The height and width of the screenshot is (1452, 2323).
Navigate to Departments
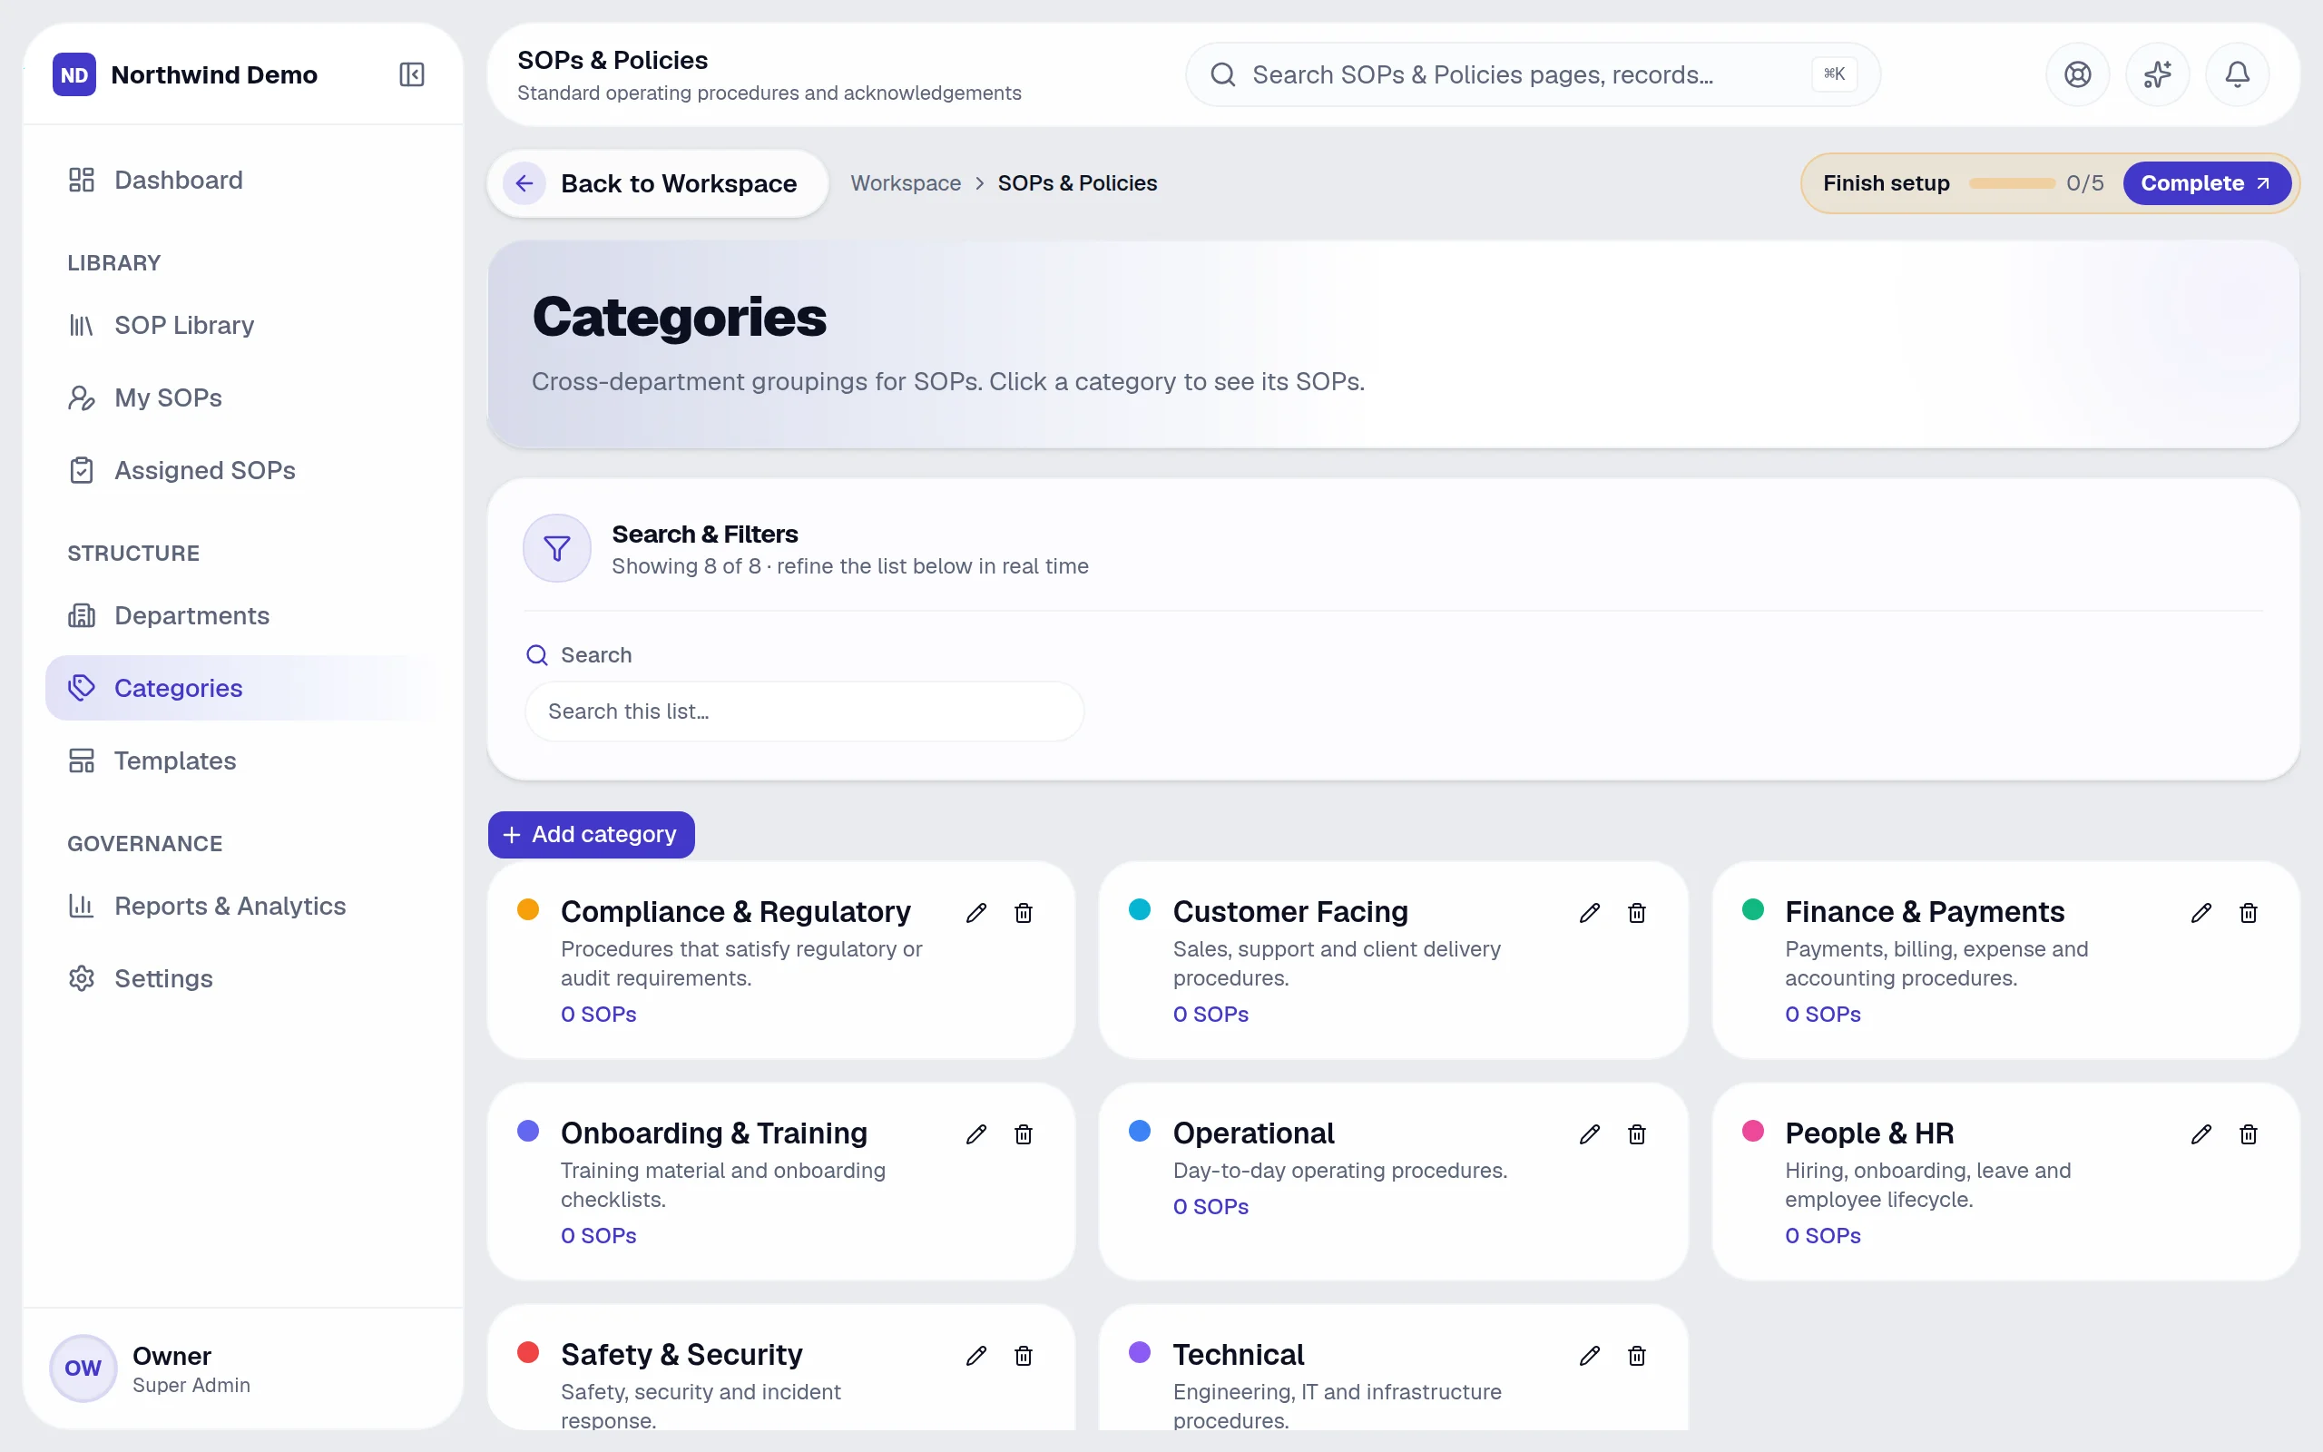[243, 615]
